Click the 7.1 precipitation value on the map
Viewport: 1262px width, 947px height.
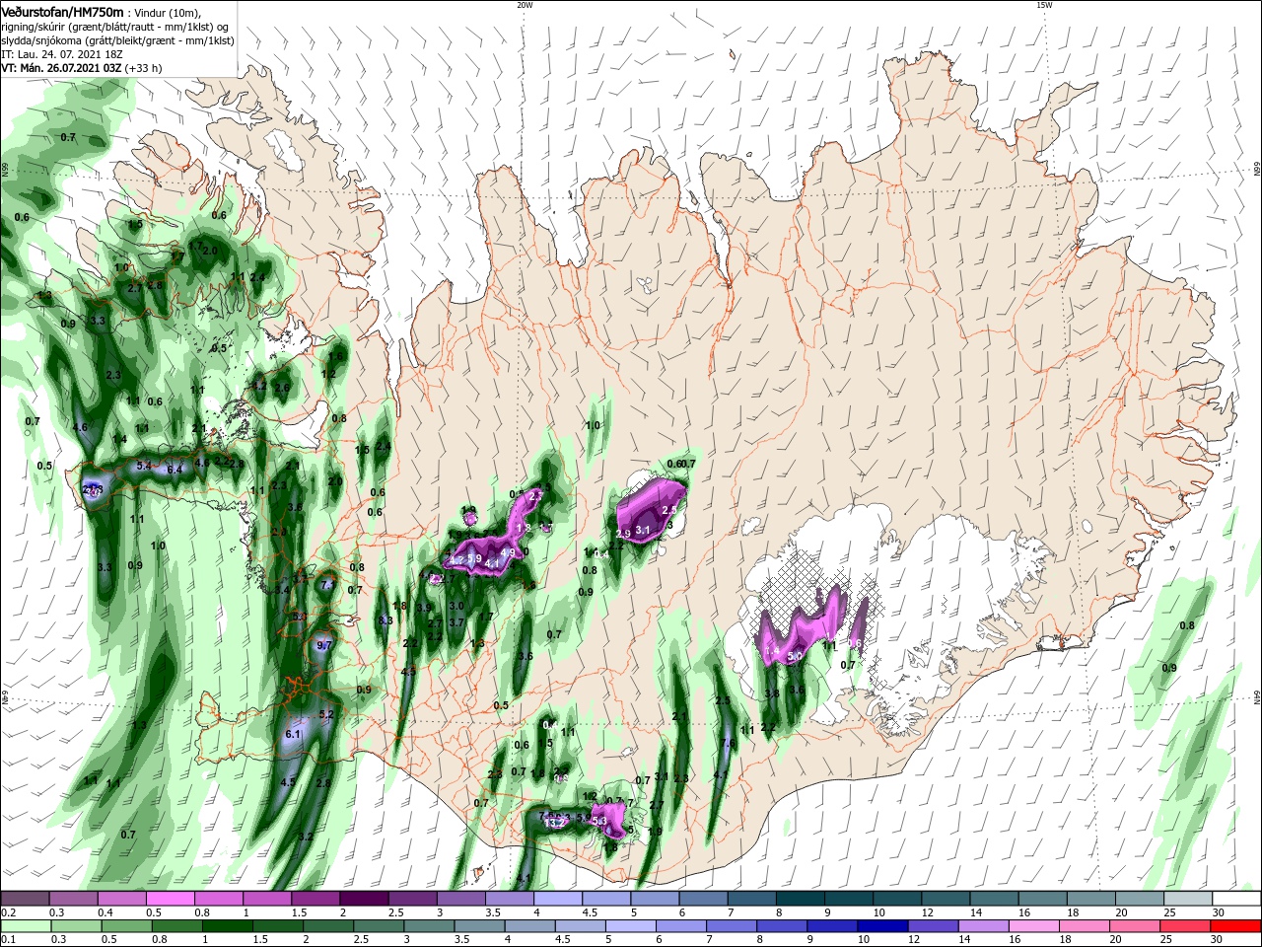tap(328, 584)
